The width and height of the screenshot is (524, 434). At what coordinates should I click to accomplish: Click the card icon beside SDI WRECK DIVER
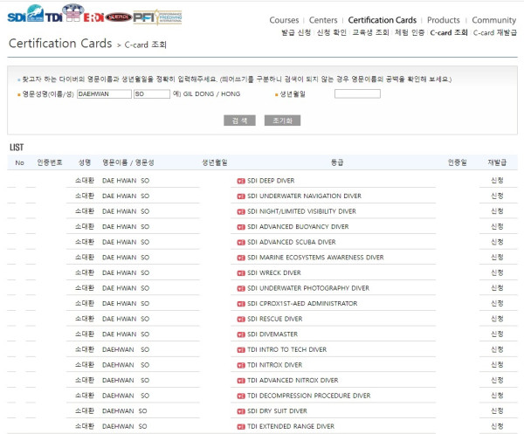tap(241, 272)
